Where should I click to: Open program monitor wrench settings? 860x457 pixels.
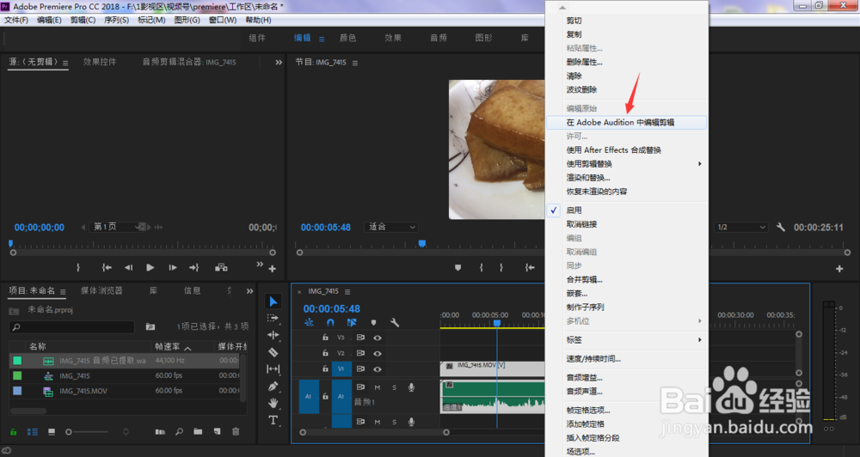coord(781,227)
